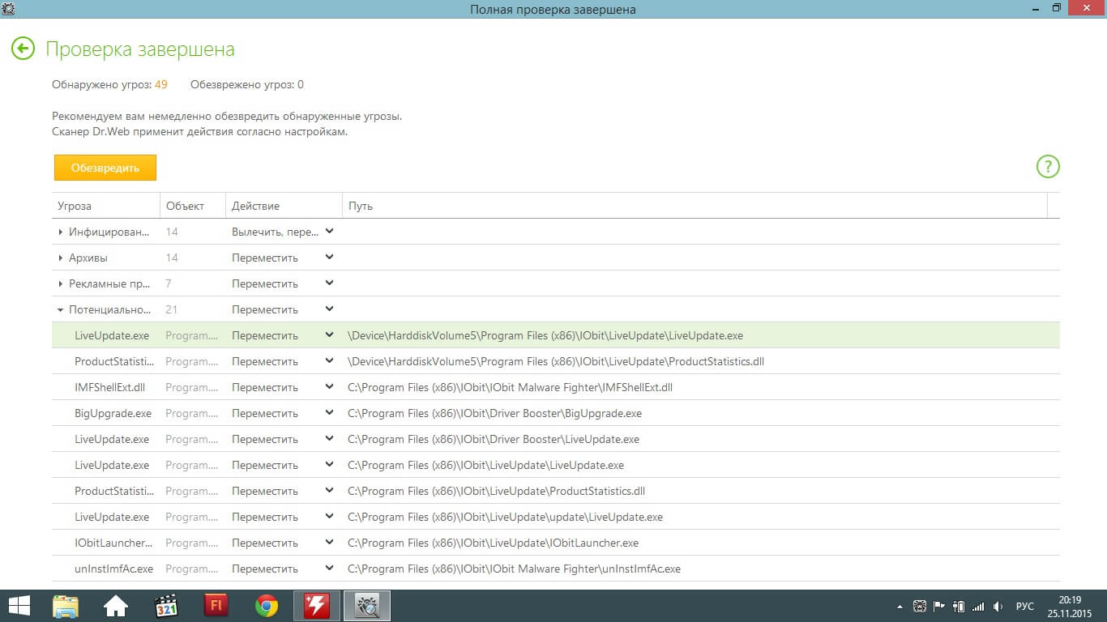Open File Explorer from the taskbar
Viewport: 1107px width, 622px height.
[65, 606]
